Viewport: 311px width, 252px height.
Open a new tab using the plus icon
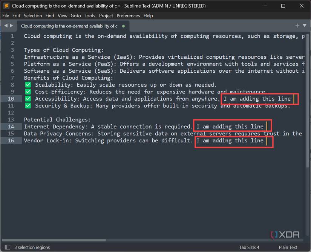pos(297,26)
